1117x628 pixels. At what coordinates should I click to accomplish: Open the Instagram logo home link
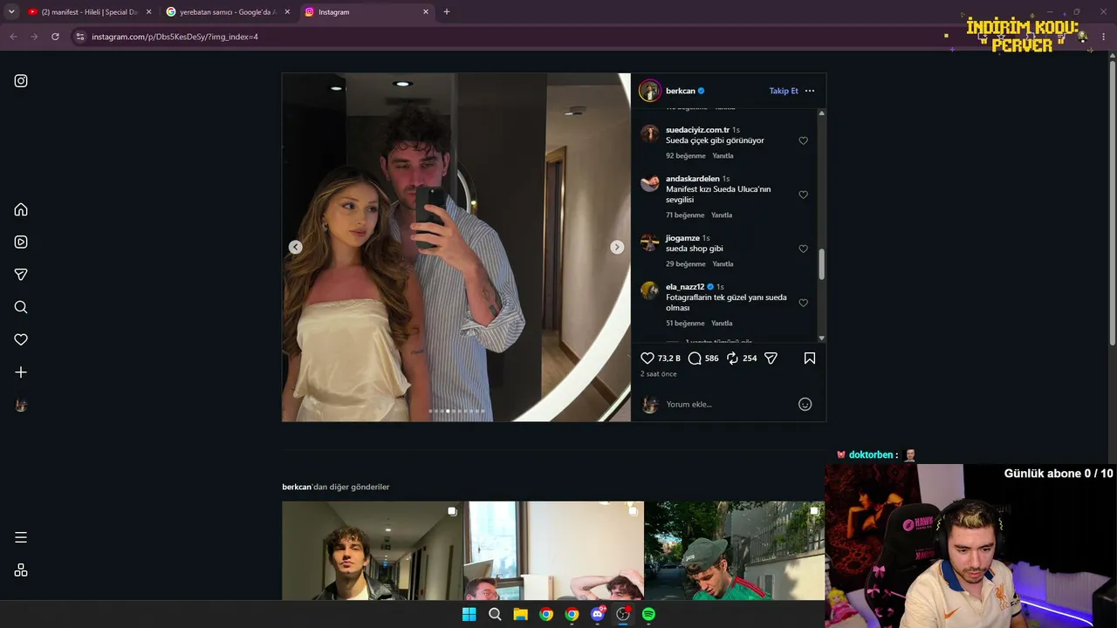point(21,81)
